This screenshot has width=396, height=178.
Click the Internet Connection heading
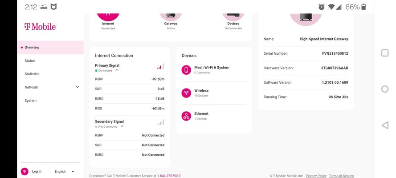coord(114,56)
